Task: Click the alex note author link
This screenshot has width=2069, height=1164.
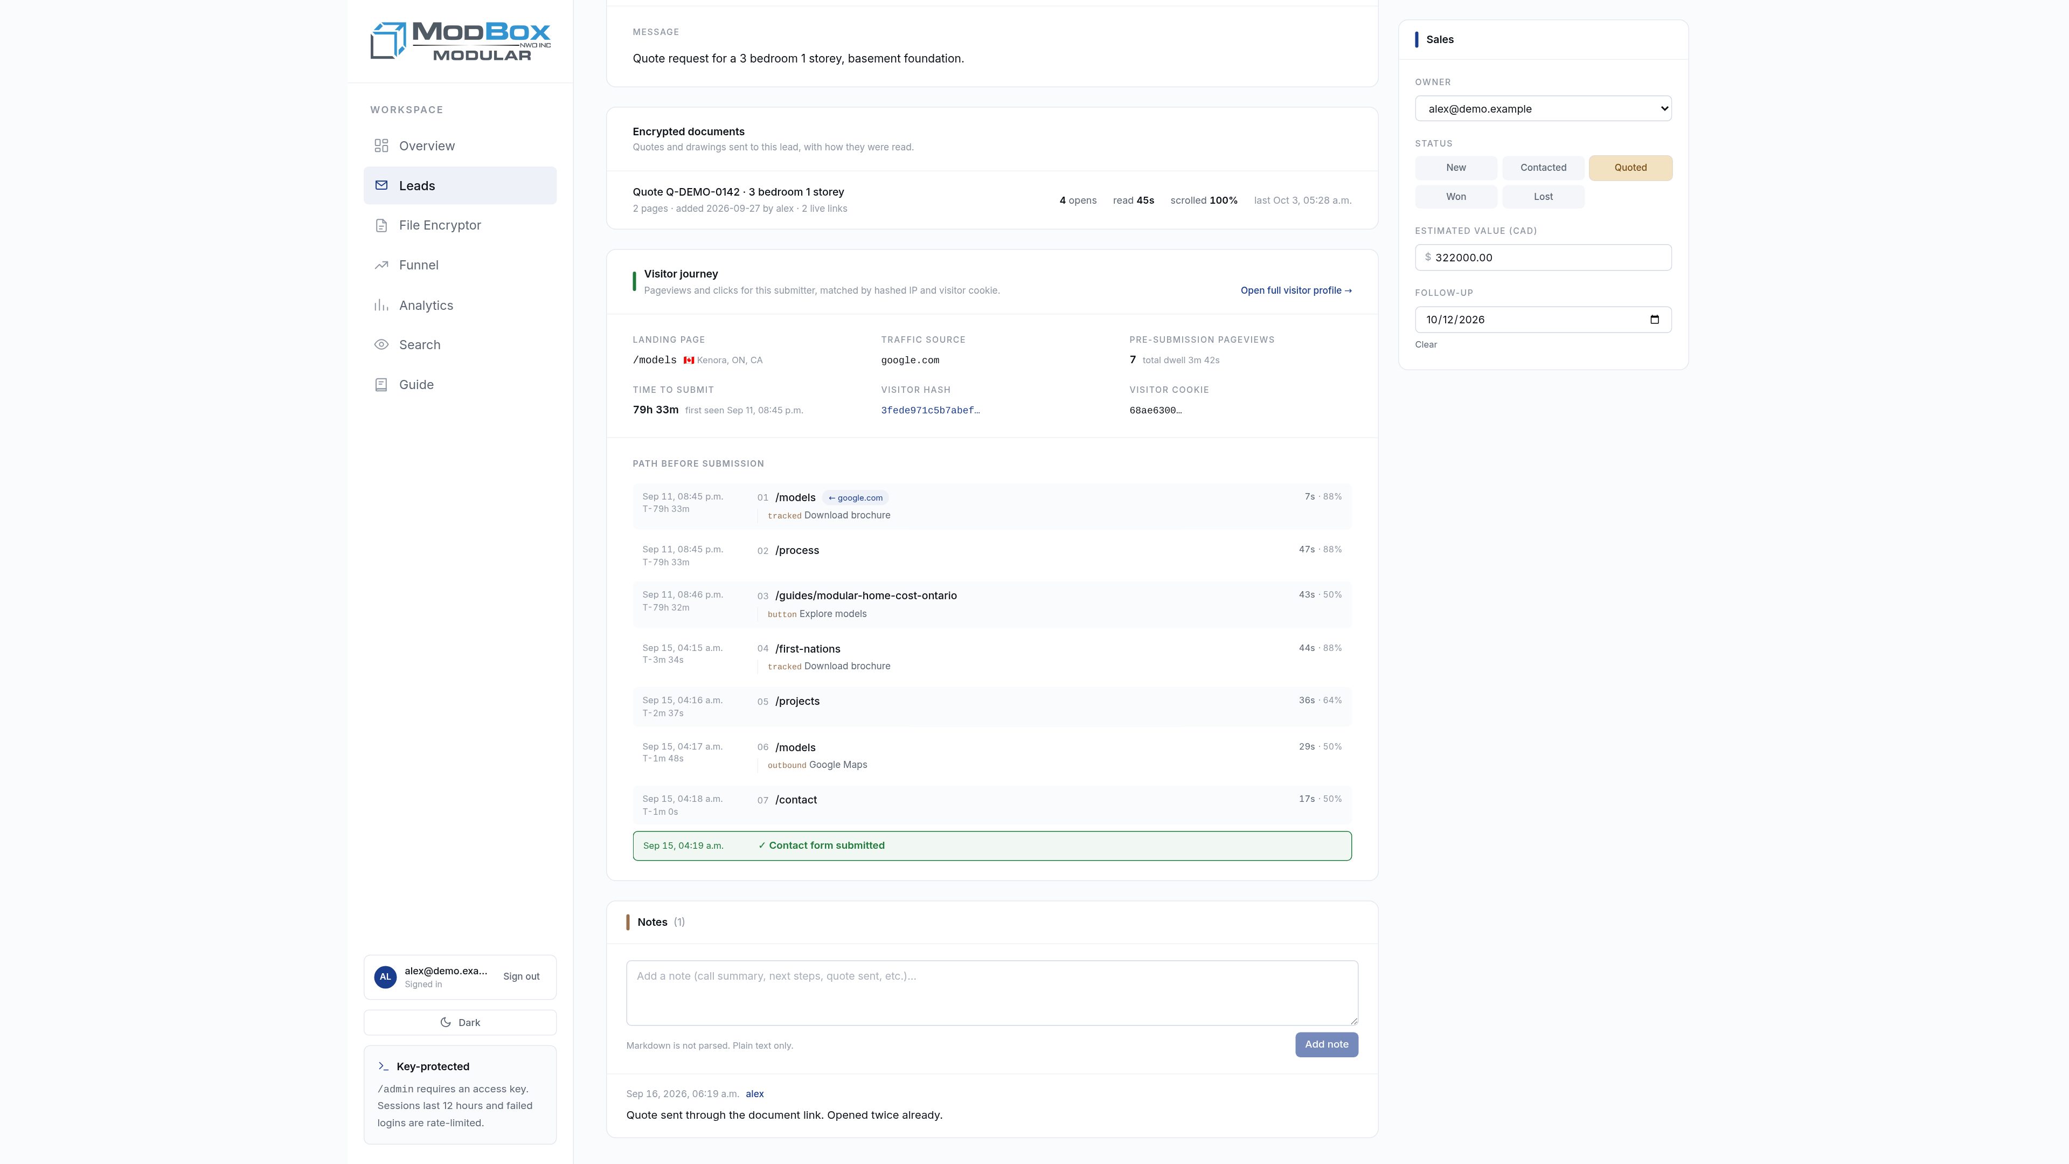Action: [x=754, y=1094]
